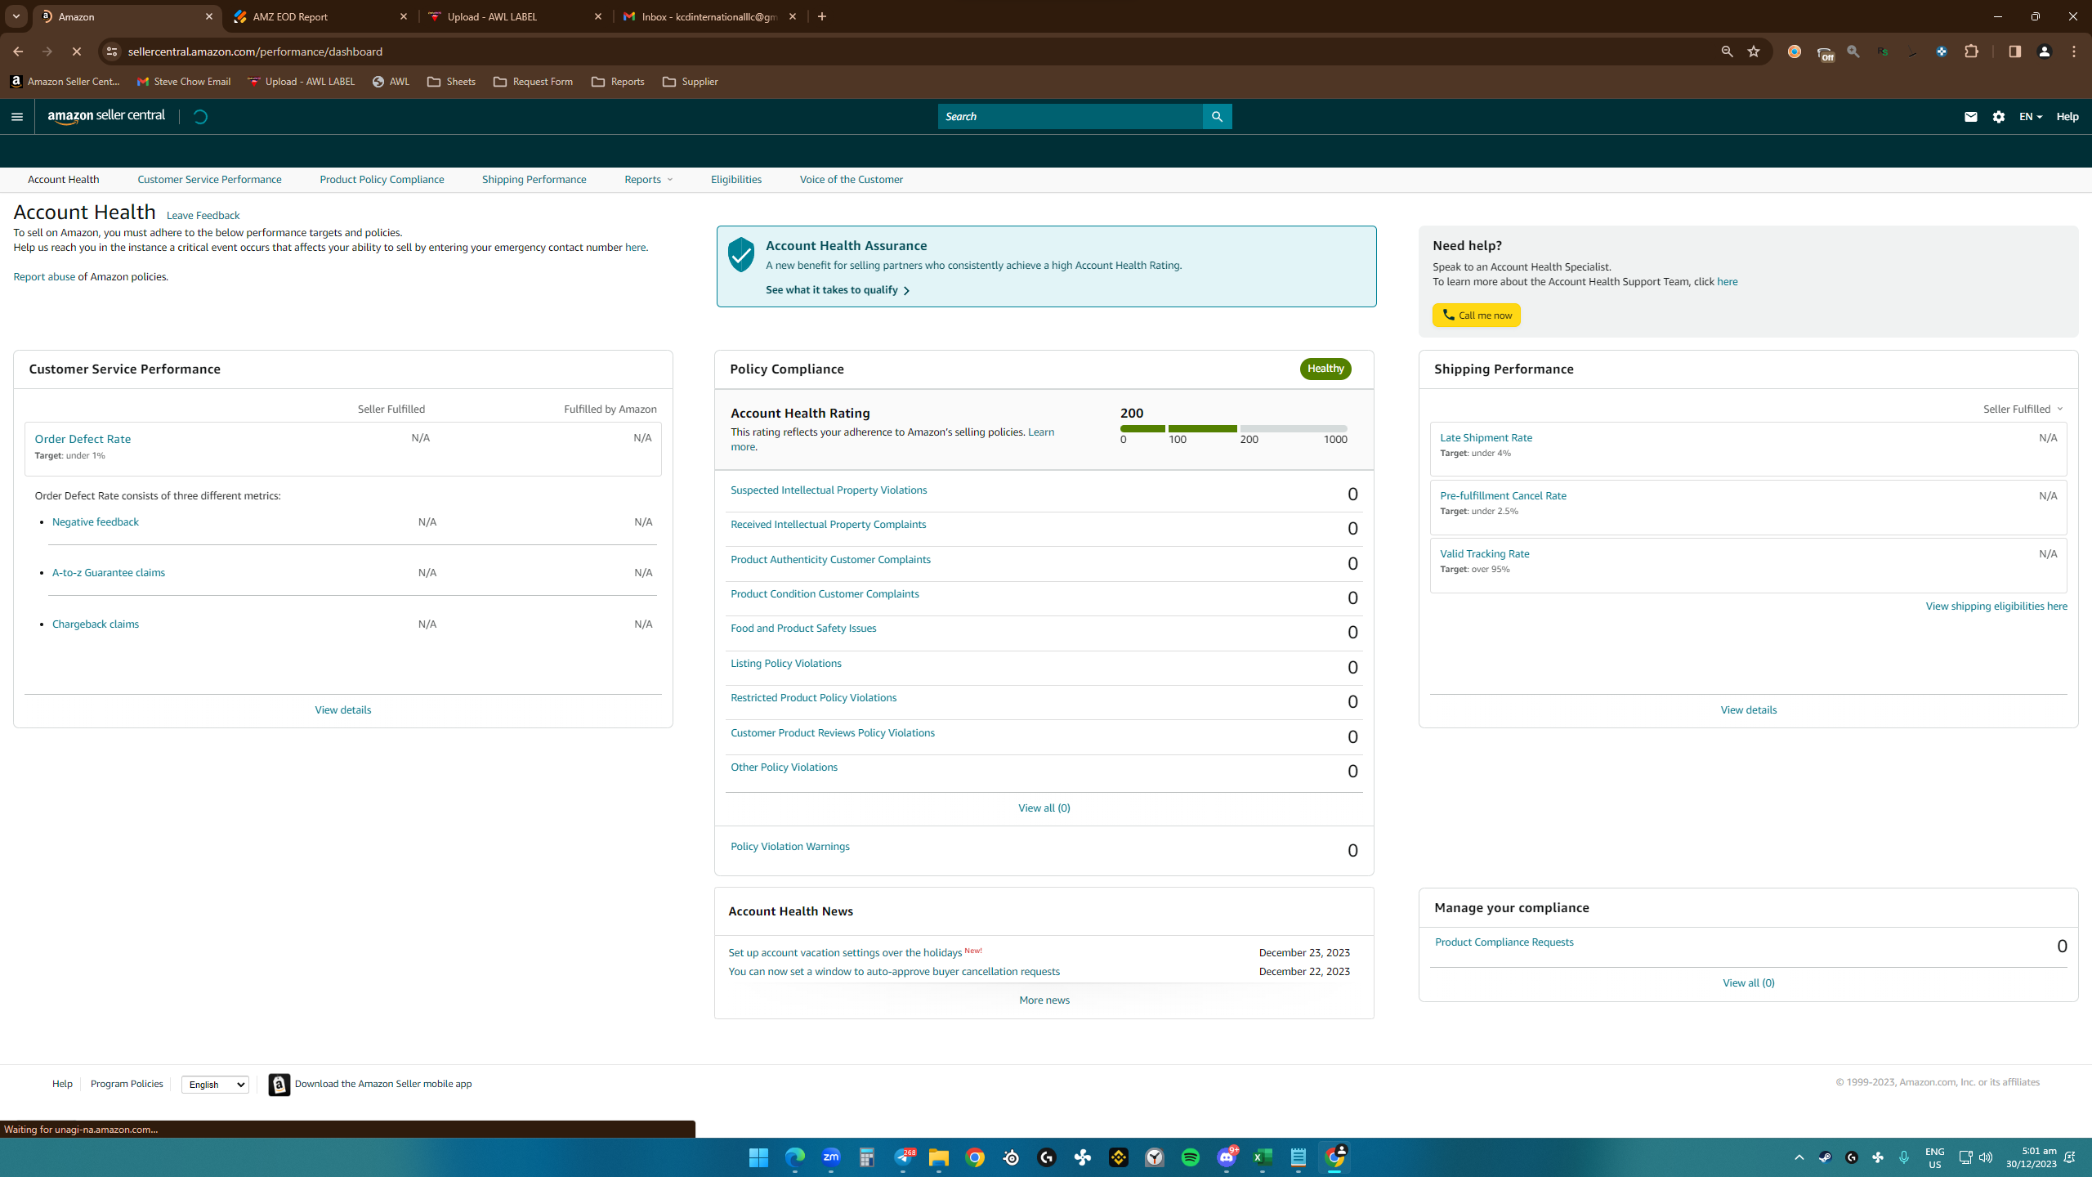
Task: Open the Chrome profile avatar
Action: tap(2045, 51)
